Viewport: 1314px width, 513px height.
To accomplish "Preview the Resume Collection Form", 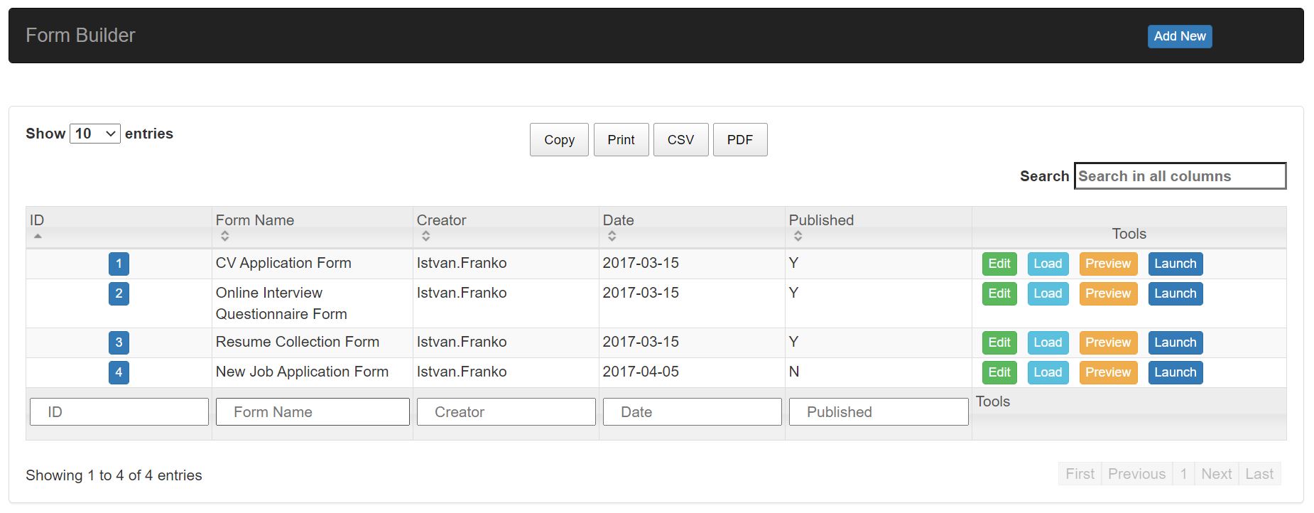I will [1107, 342].
